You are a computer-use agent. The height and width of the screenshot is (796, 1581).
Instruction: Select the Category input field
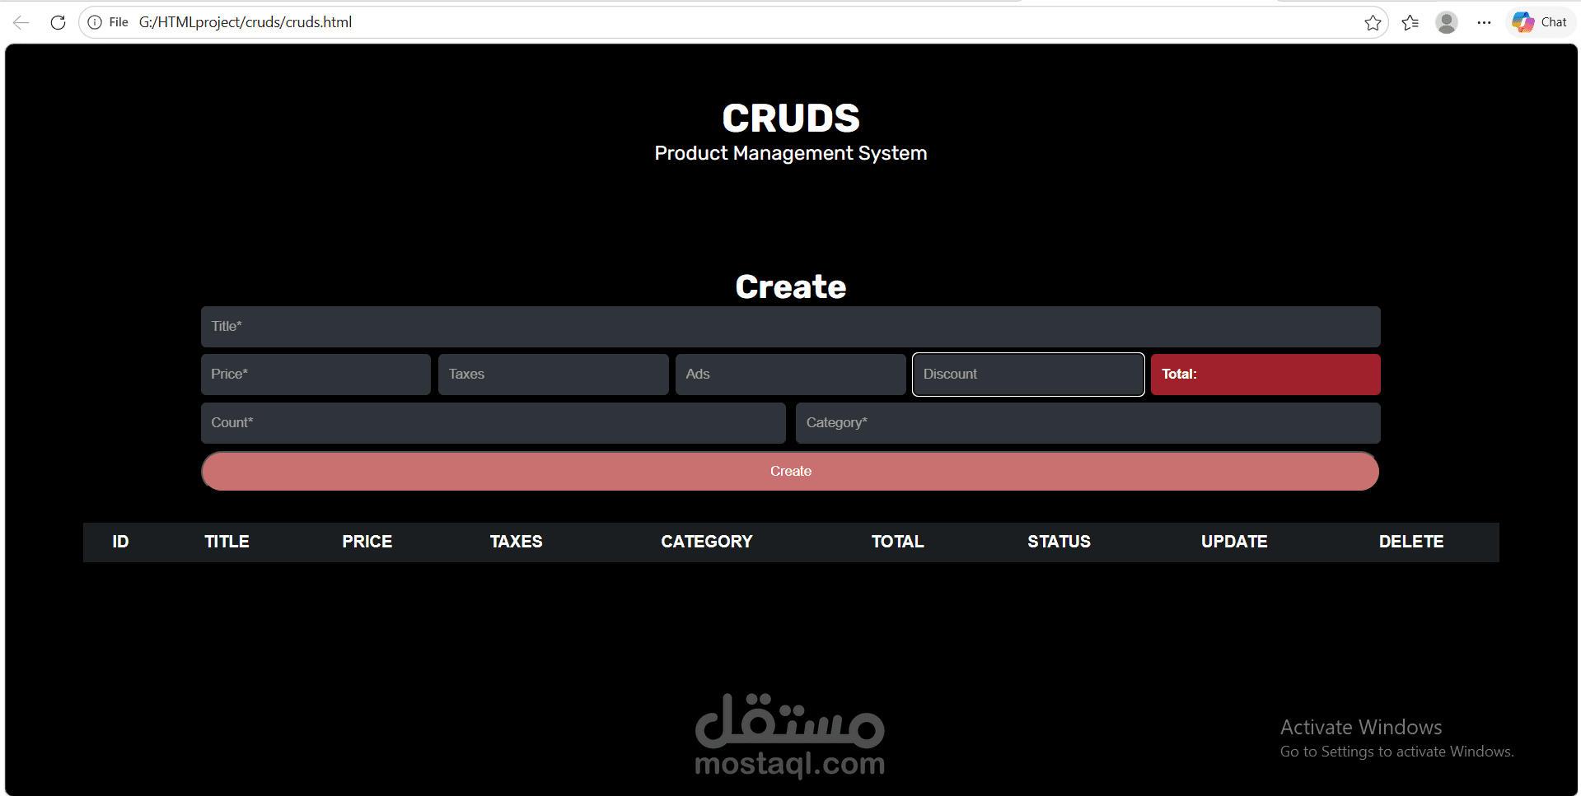pyautogui.click(x=1088, y=422)
